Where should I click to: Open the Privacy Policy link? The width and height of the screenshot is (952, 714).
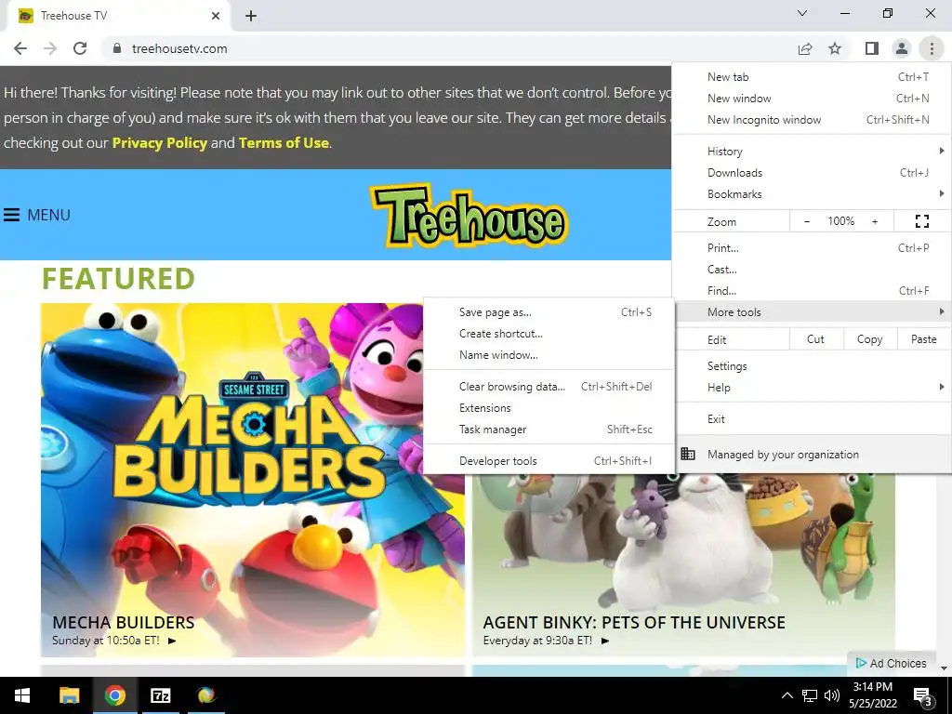pyautogui.click(x=160, y=143)
